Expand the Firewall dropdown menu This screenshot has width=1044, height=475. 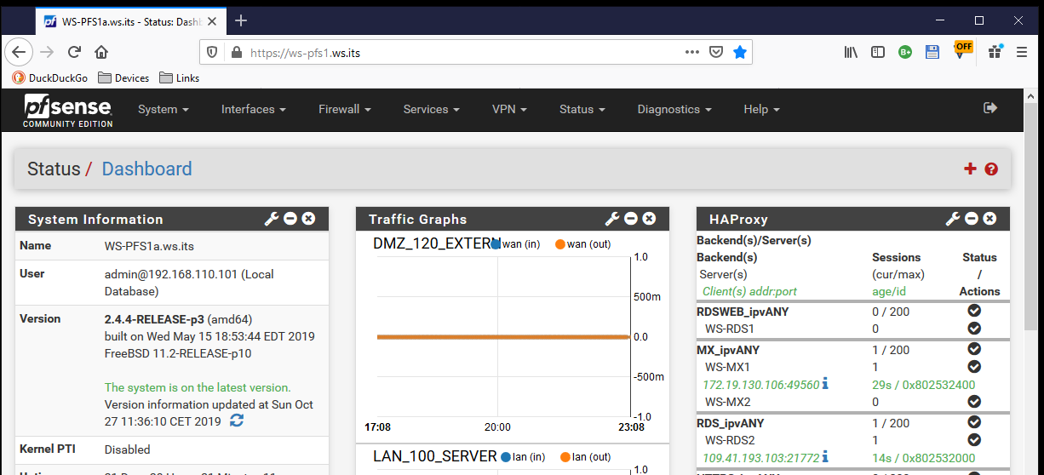pos(345,109)
